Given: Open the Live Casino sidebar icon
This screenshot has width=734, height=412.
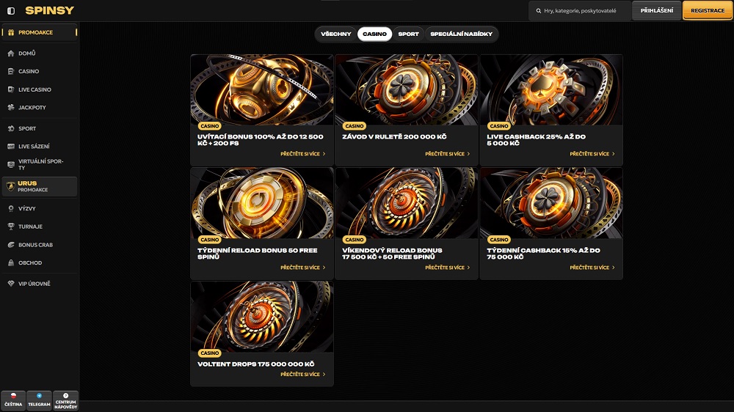Looking at the screenshot, I should pos(11,89).
